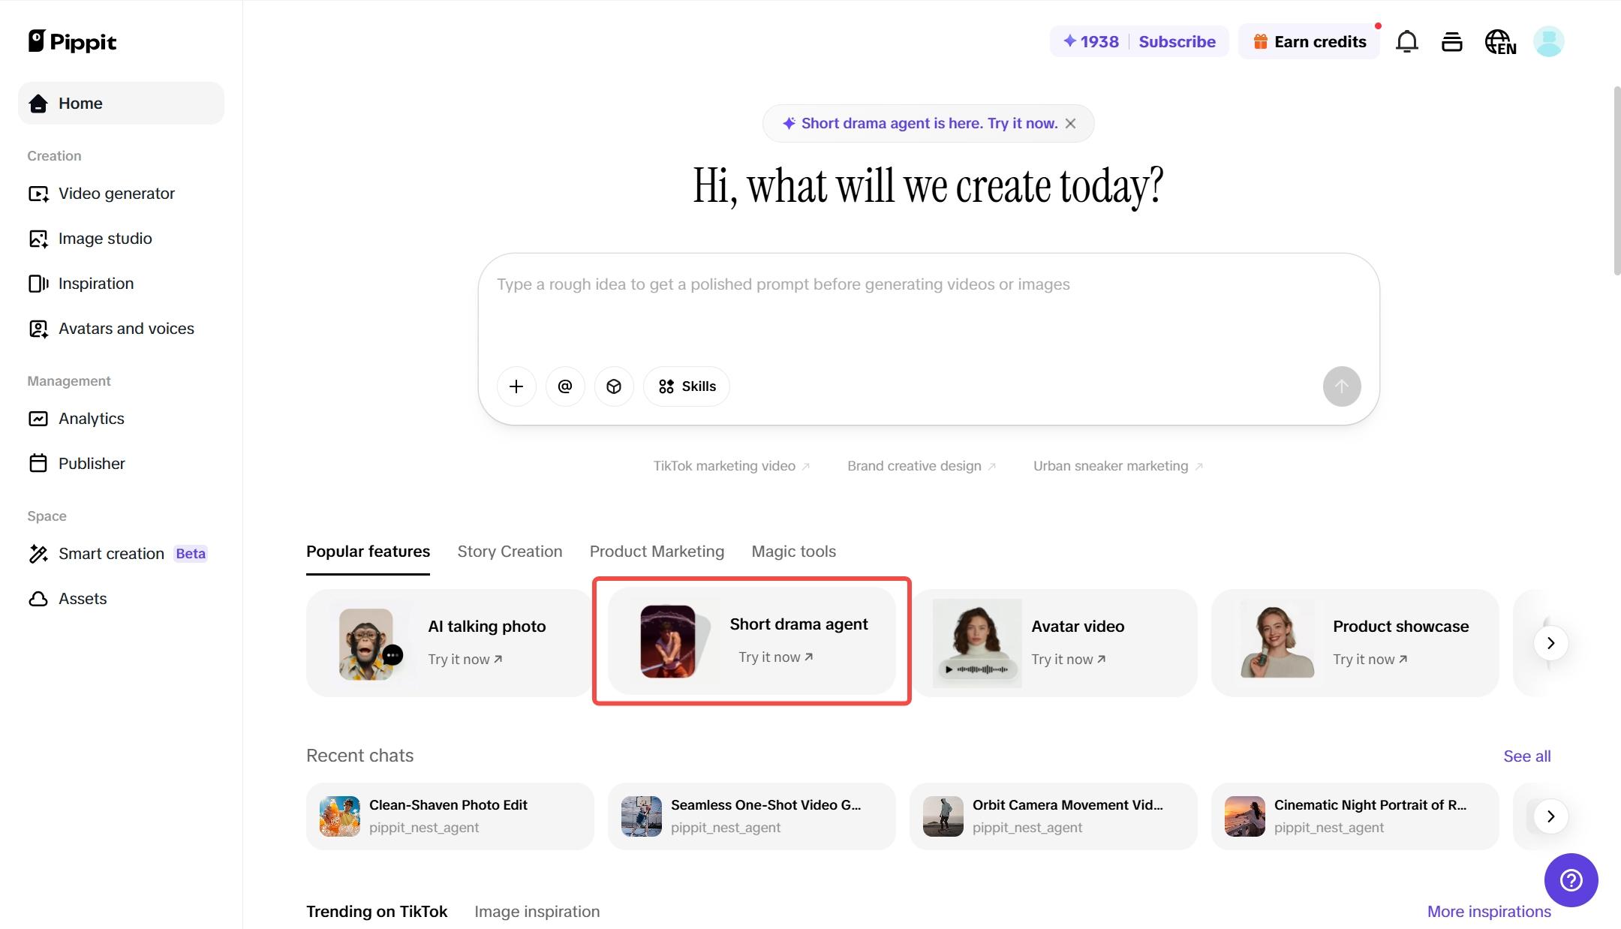Viewport: 1621px width, 929px height.
Task: Switch to the Product Marketing tab
Action: [657, 552]
